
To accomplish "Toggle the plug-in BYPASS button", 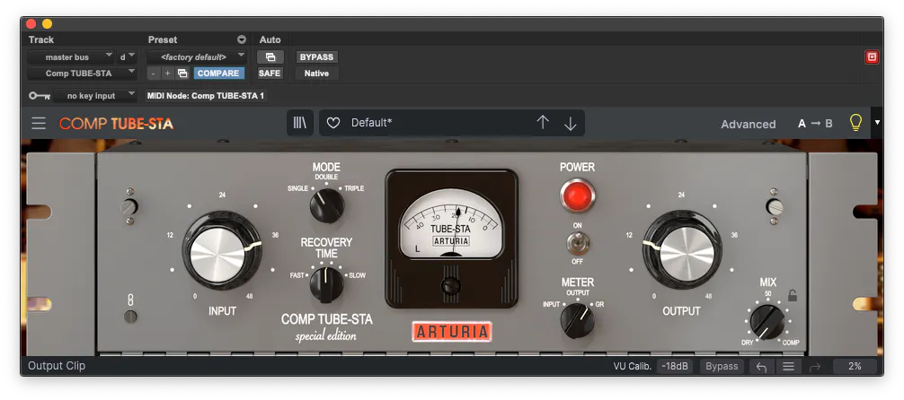I will pyautogui.click(x=316, y=57).
